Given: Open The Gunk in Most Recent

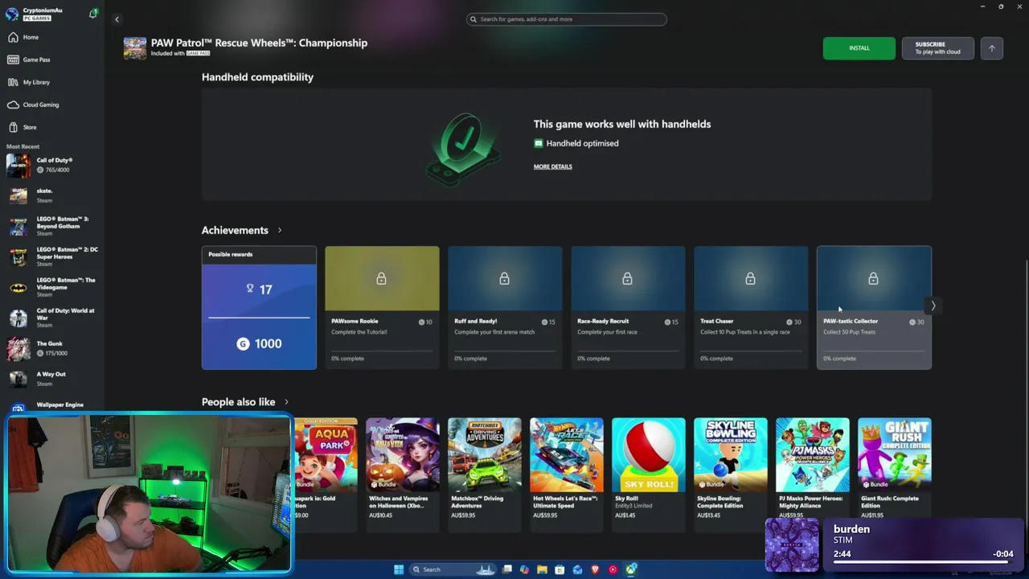Looking at the screenshot, I should click(51, 348).
